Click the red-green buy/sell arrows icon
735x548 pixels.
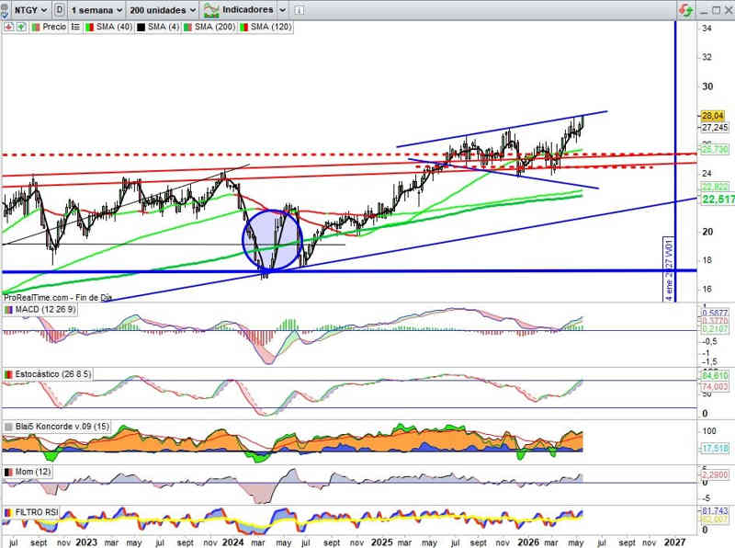pyautogui.click(x=685, y=10)
